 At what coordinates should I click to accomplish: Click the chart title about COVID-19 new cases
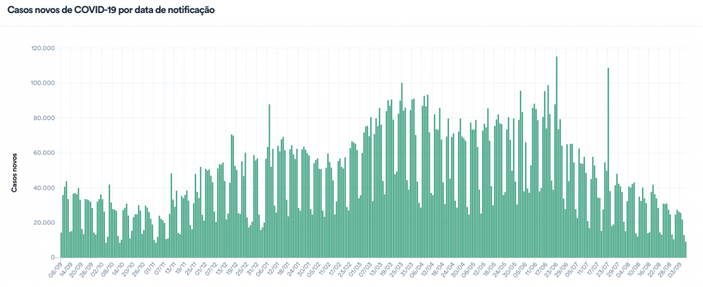110,11
